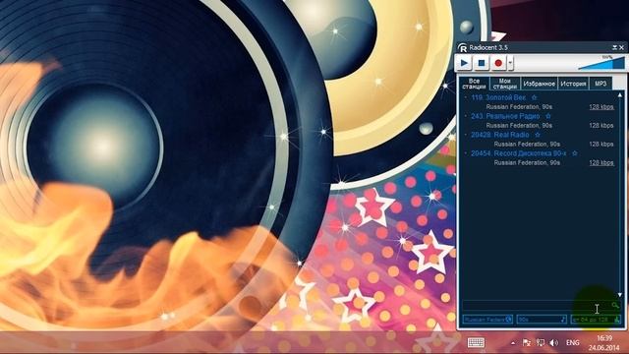
Task: Click Russian Federation, 90s under Real Radio
Action: point(527,144)
